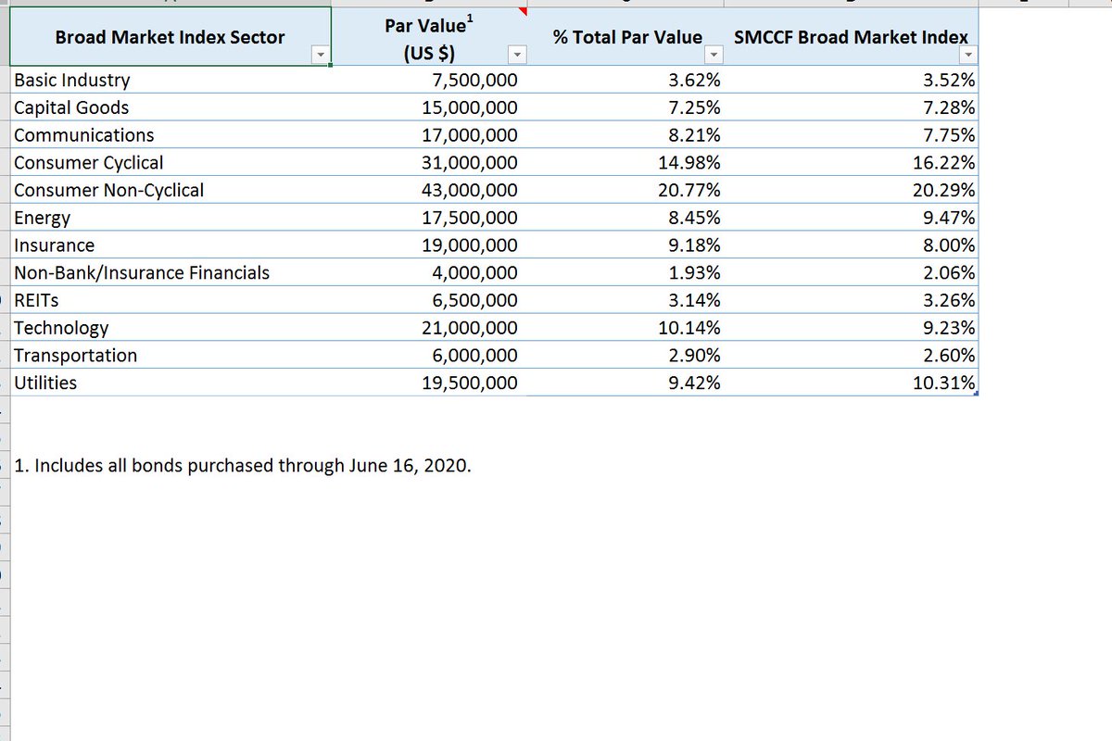
Task: Select the 7,500,000 par value cell
Action: point(429,81)
